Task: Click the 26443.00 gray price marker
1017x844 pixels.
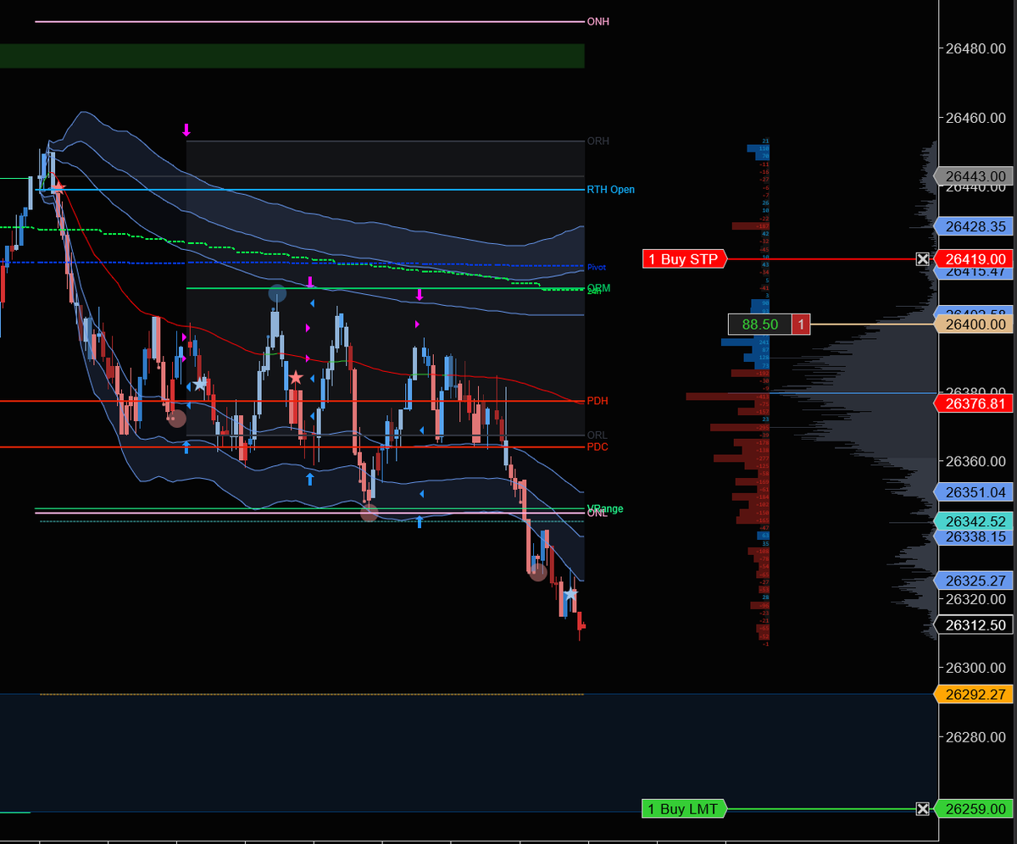Action: [975, 176]
